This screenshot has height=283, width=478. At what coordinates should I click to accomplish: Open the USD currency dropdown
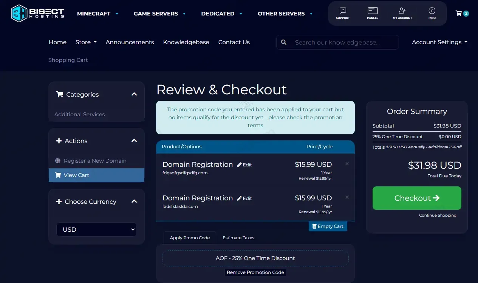96,229
